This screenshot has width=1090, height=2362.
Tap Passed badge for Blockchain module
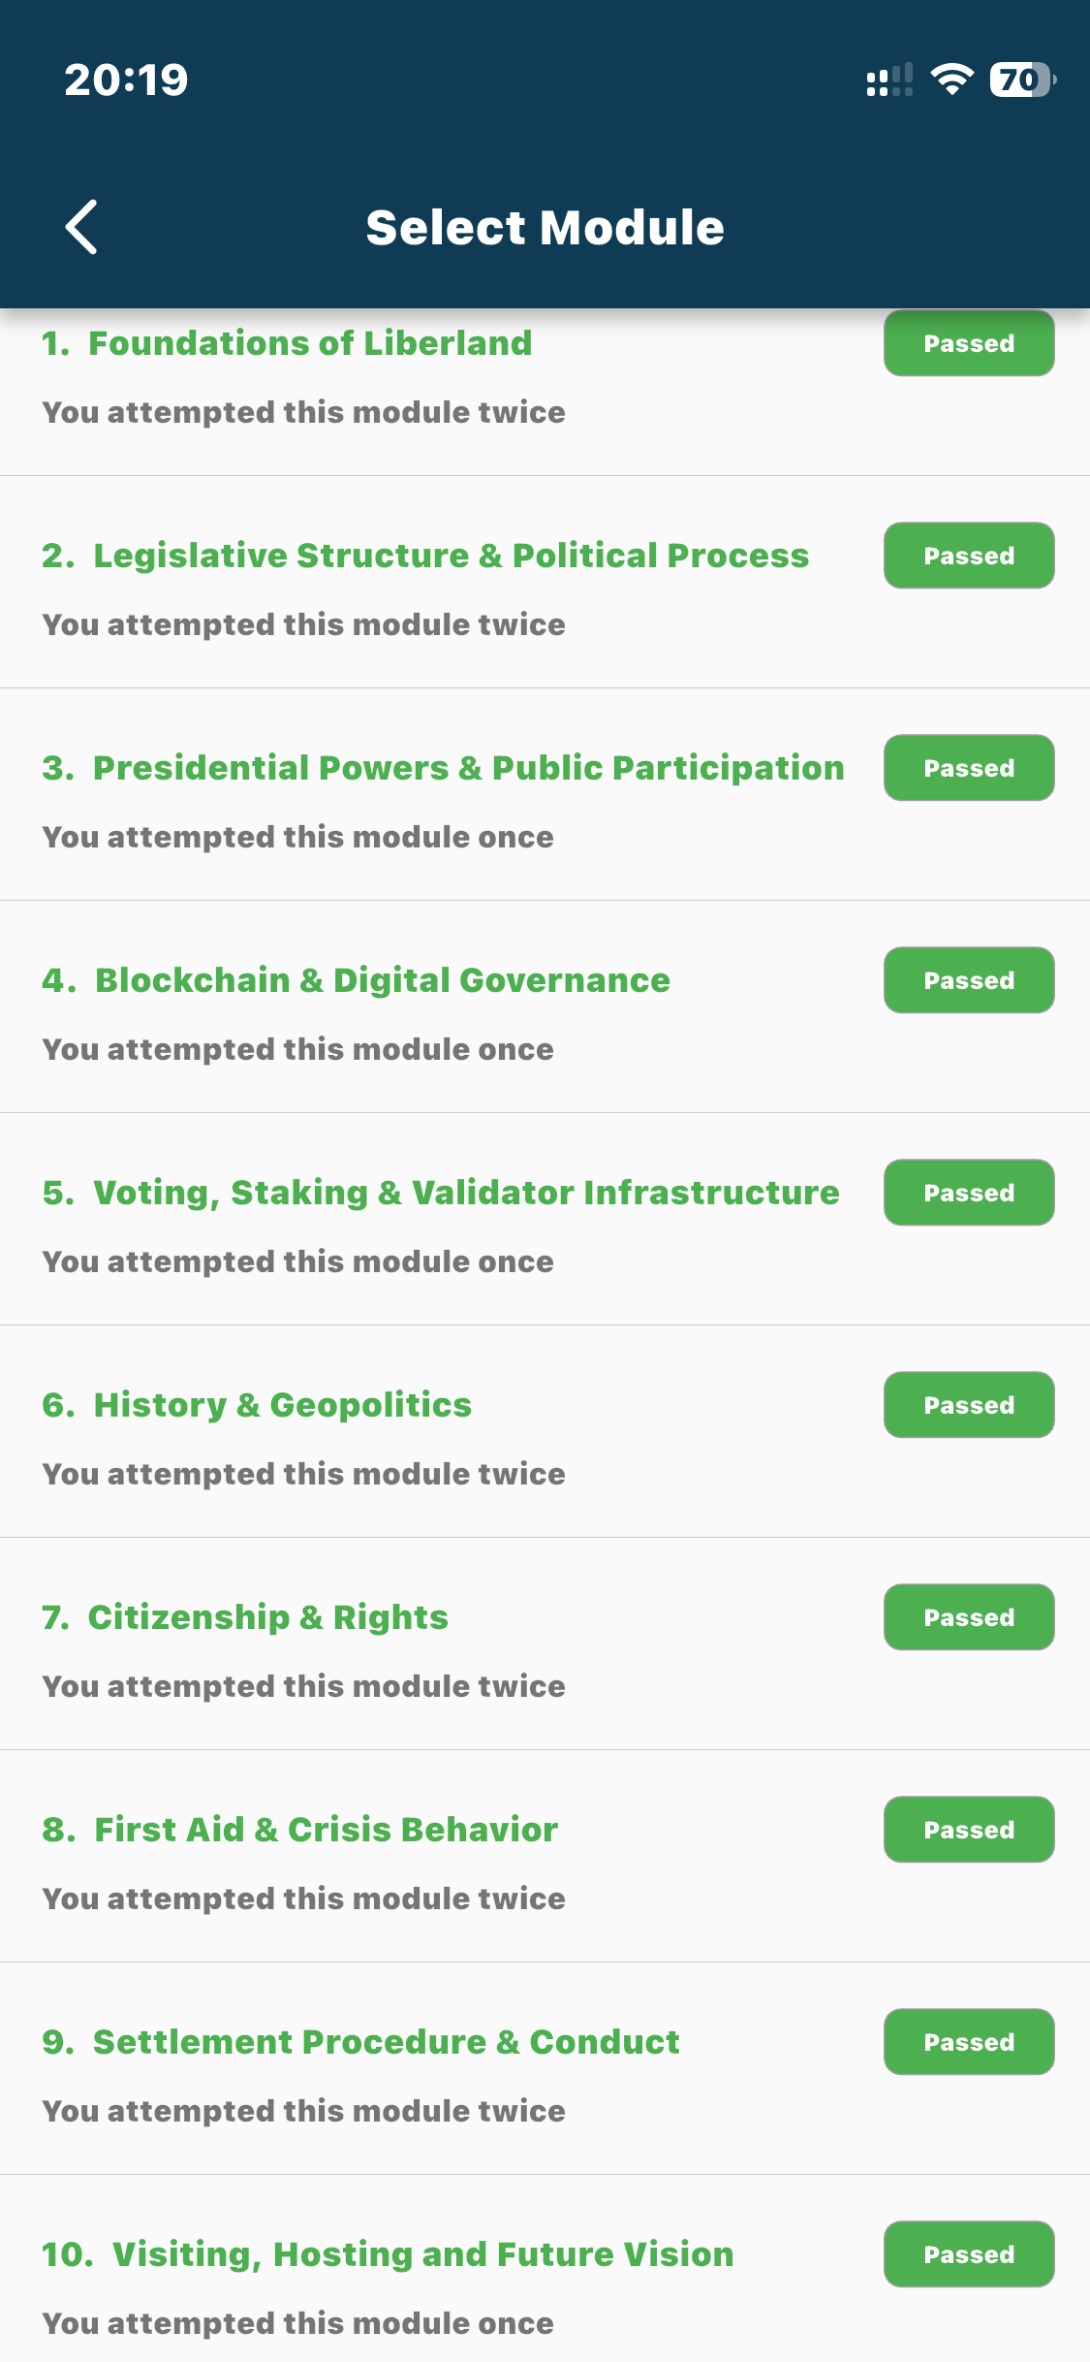(969, 980)
